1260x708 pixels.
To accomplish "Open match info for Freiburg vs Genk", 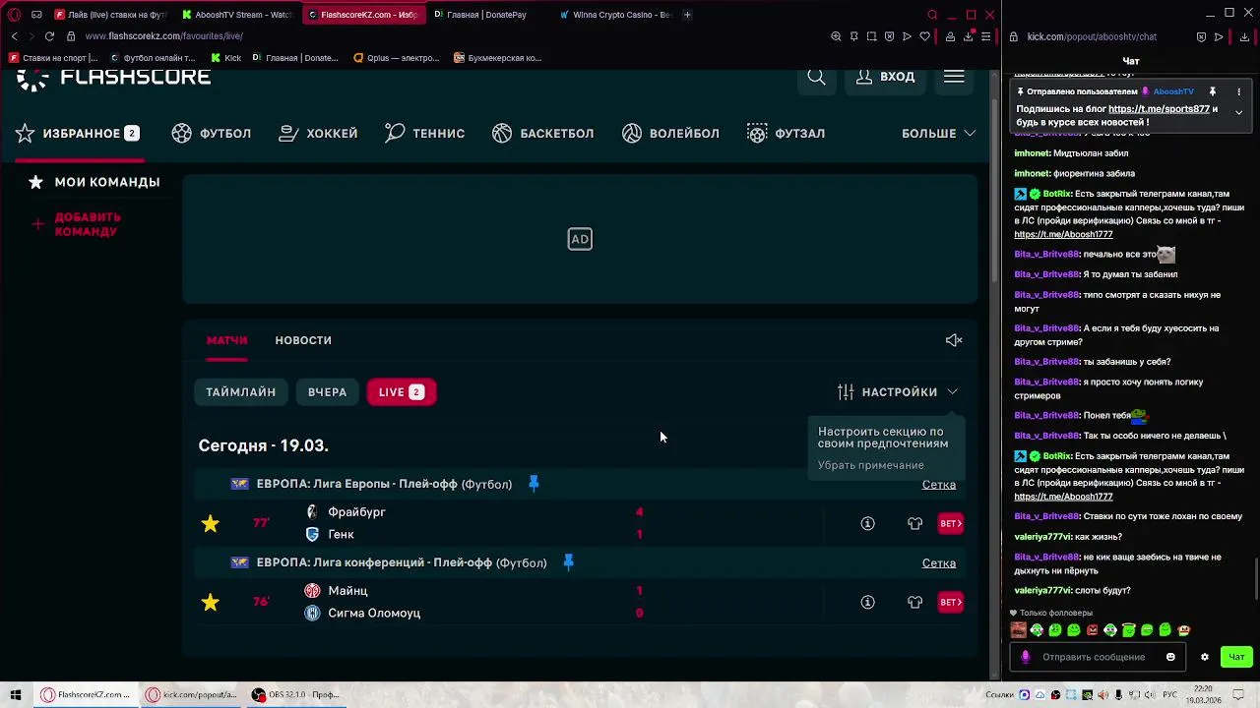I will pyautogui.click(x=867, y=523).
